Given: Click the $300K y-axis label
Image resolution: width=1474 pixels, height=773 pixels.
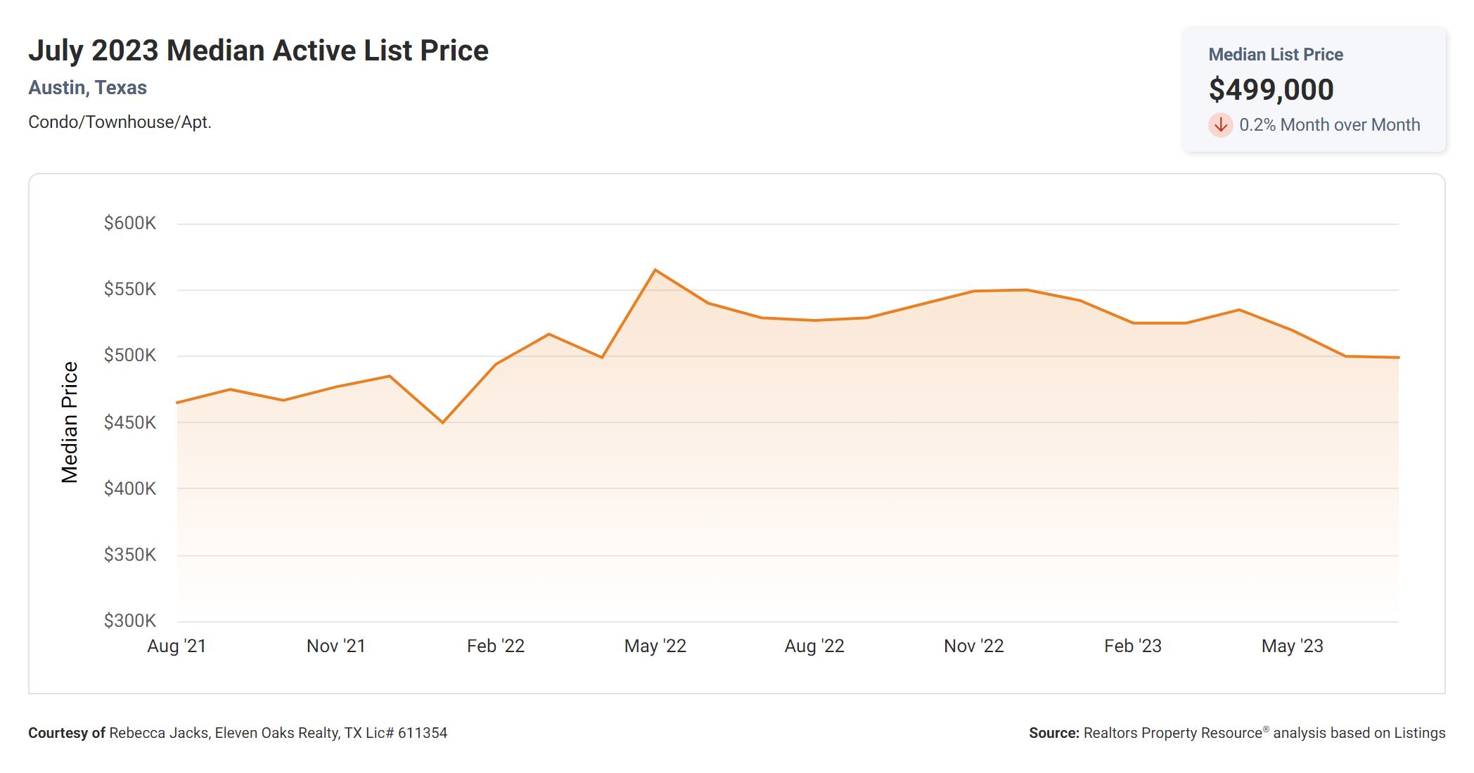Looking at the screenshot, I should pyautogui.click(x=130, y=621).
